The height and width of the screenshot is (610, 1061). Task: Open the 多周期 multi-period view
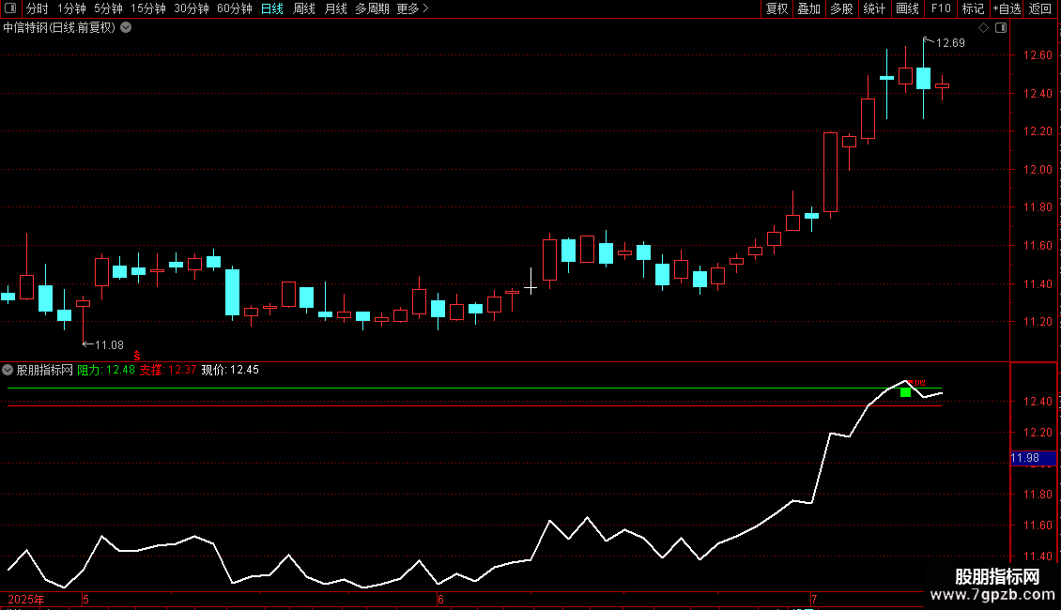tap(372, 8)
